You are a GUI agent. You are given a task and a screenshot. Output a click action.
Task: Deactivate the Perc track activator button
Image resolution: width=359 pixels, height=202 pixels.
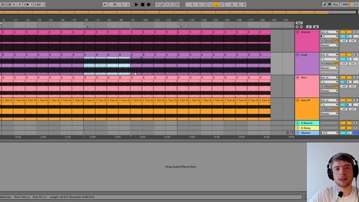(x=346, y=77)
